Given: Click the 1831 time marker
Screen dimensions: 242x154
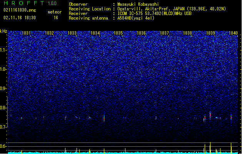Looking at the screenshot, I should point(26,33).
